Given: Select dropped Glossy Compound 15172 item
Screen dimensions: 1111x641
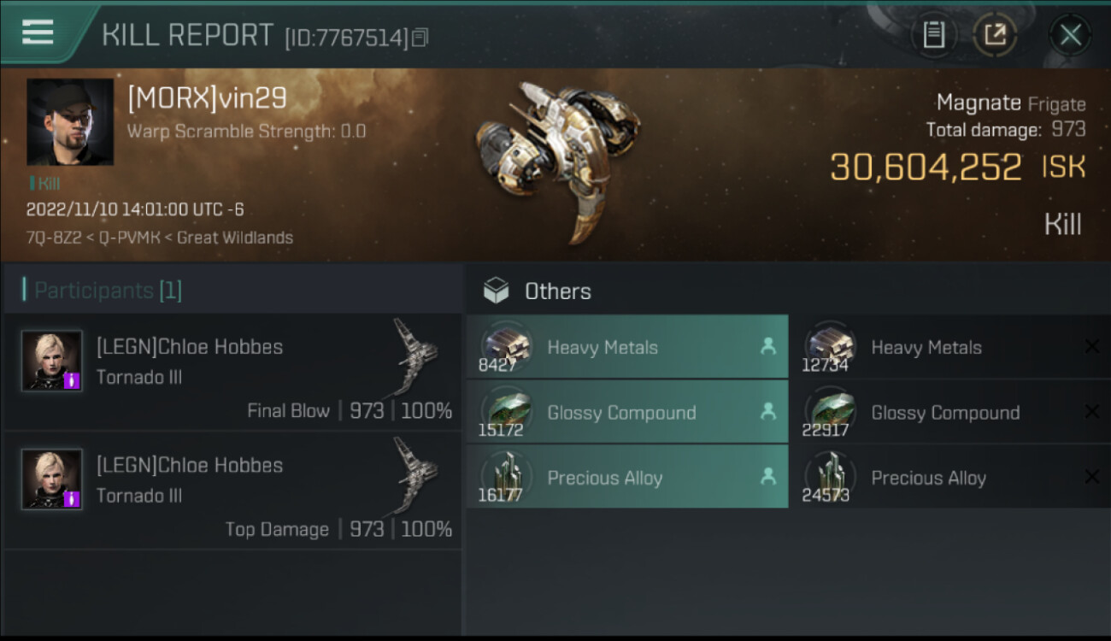Looking at the screenshot, I should (x=627, y=411).
